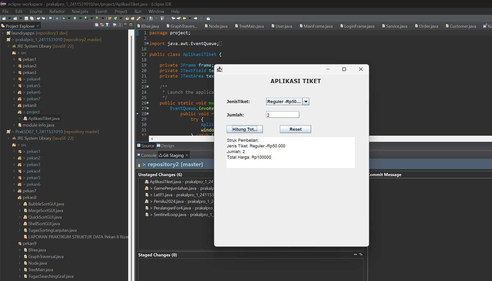The image size is (492, 281).
Task: Click the Debug bug icon in toolbar
Action: pyautogui.click(x=64, y=18)
